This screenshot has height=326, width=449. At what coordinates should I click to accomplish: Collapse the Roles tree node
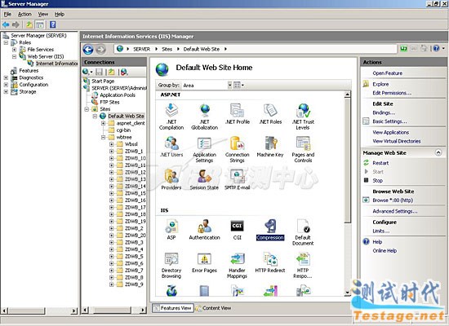click(6, 42)
